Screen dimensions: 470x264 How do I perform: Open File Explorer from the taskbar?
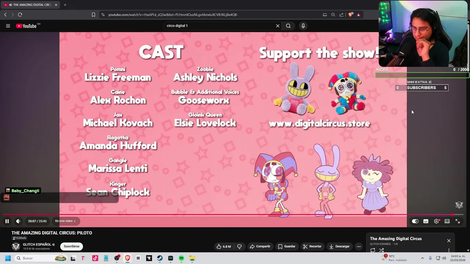[x=192, y=258]
